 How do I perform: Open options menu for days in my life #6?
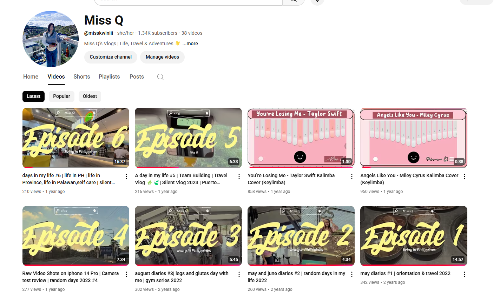coord(126,176)
